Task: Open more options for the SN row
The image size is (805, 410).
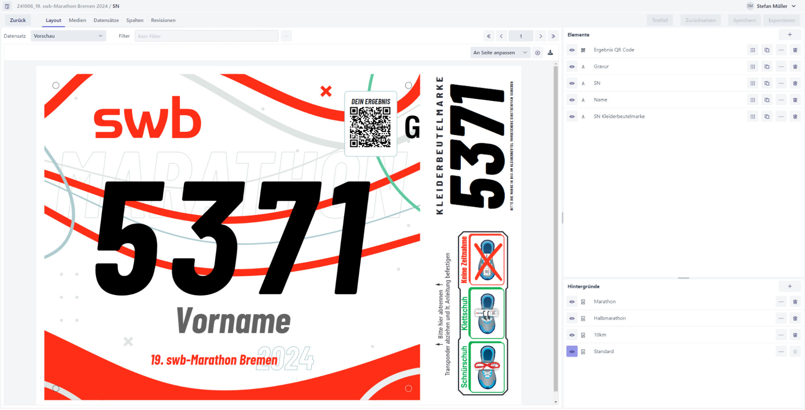Action: click(x=781, y=83)
